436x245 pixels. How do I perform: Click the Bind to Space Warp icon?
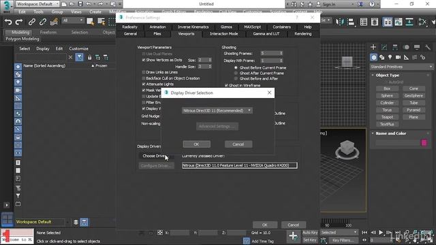pos(54,22)
